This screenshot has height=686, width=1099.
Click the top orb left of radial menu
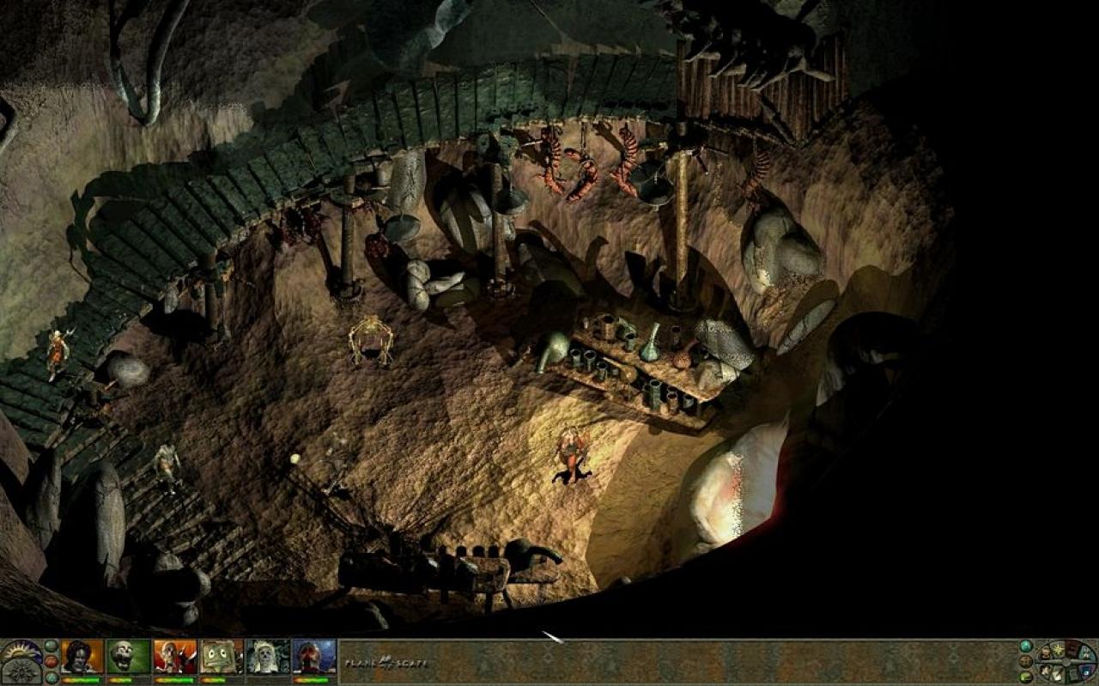pos(1026,646)
